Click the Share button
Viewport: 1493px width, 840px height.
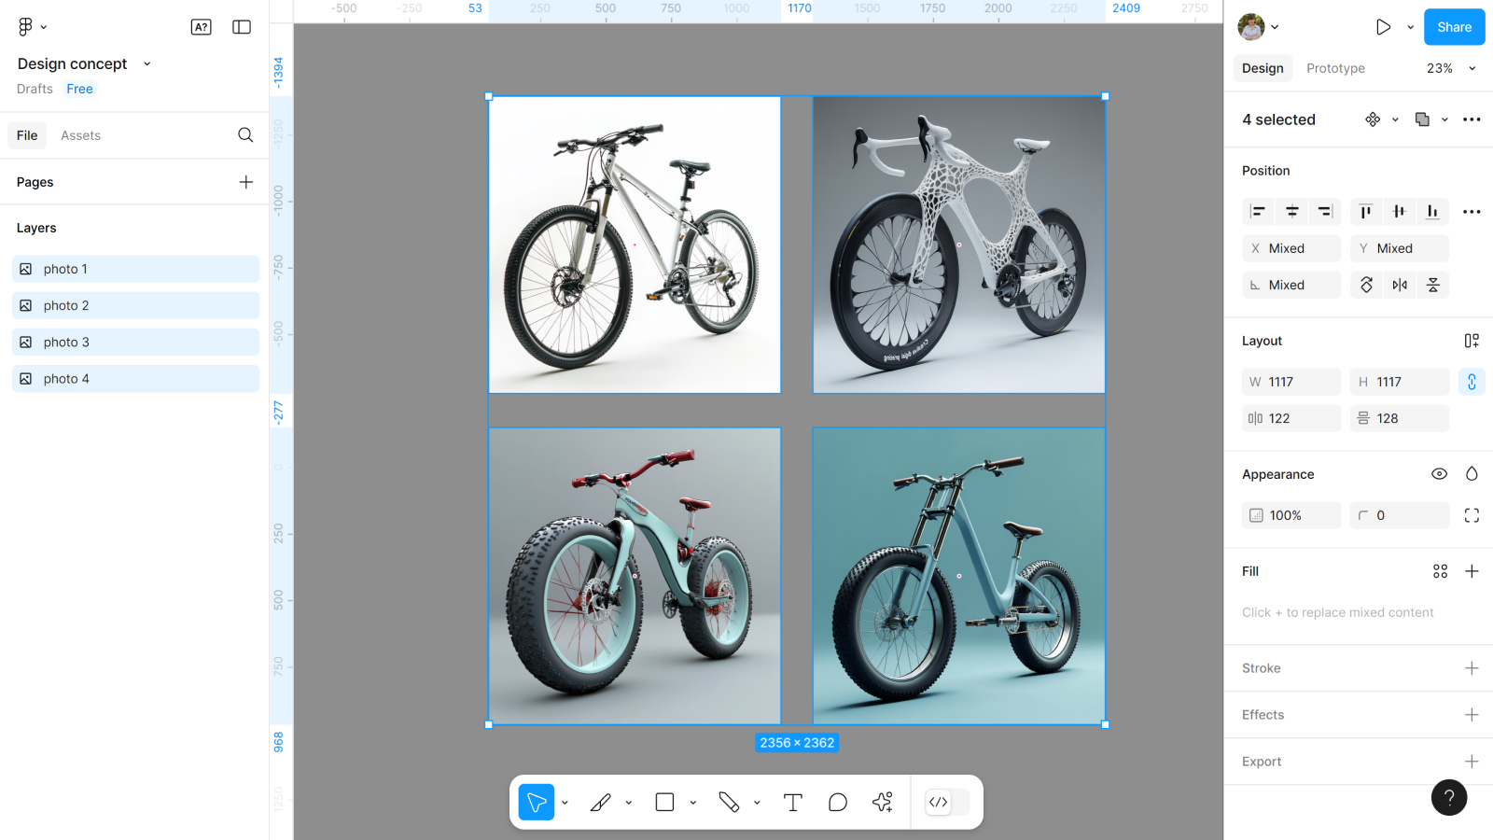1454,27
